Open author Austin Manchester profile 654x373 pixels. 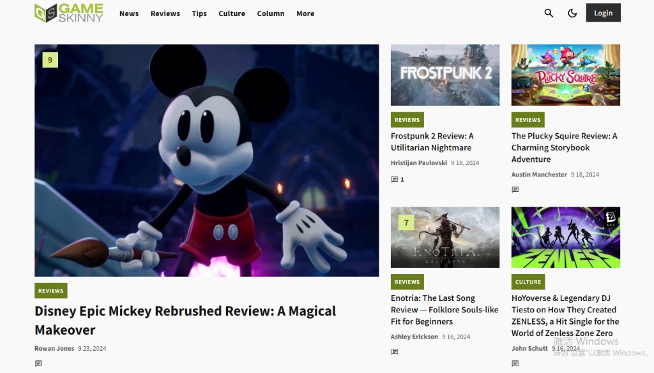tap(539, 175)
